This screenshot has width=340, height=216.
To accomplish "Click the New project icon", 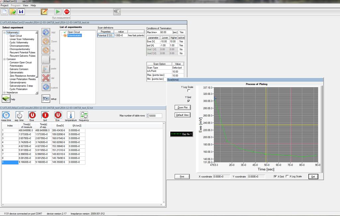I will (5, 12).
